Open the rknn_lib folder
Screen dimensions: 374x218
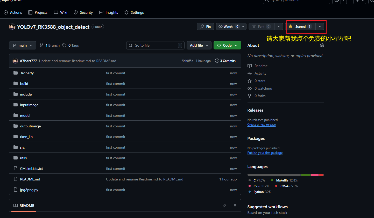point(26,137)
